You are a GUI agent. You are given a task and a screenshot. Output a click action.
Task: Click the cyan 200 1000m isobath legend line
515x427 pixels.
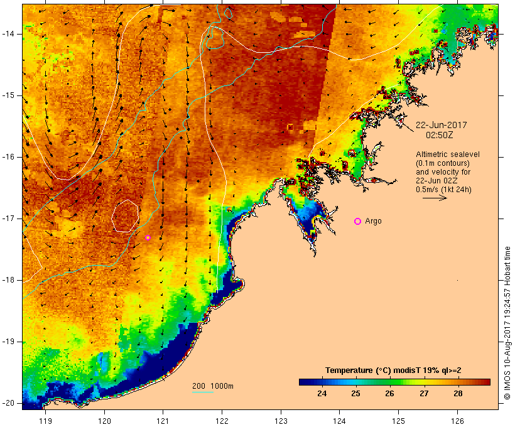[x=203, y=392]
